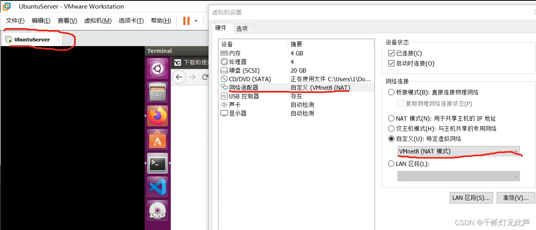The width and height of the screenshot is (536, 230).
Task: Launch Firefox from the dock
Action: 157,116
